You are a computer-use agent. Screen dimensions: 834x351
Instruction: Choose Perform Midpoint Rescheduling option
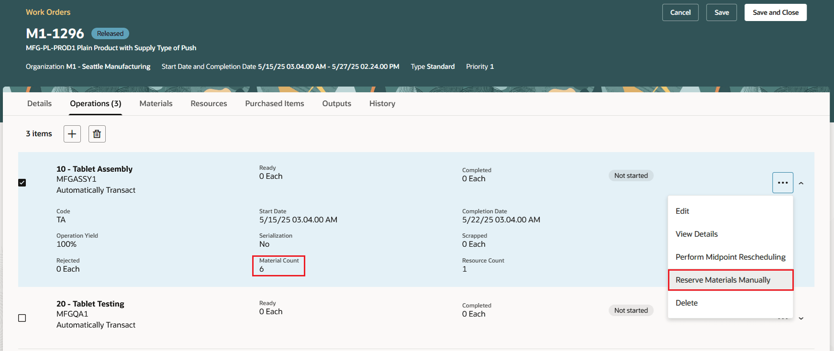coord(731,257)
